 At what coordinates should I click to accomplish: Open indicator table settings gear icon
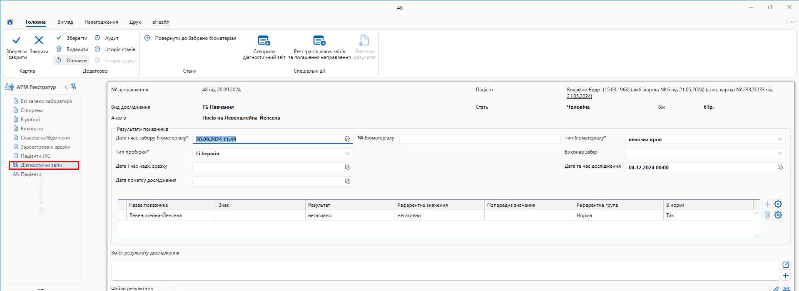[778, 204]
